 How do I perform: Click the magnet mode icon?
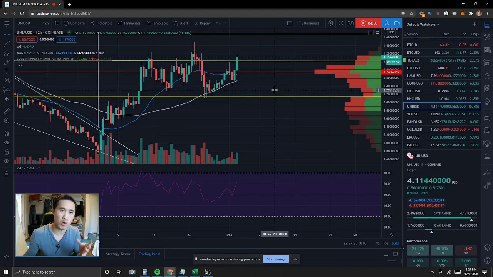[x=7, y=133]
